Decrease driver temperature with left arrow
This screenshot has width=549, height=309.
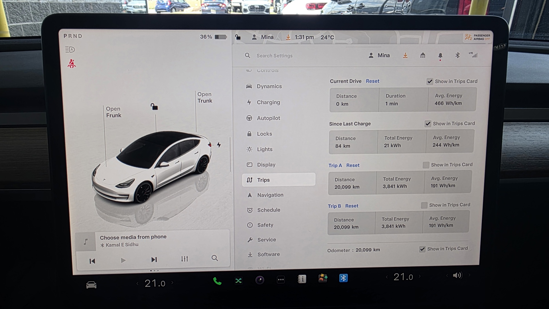coord(137,284)
